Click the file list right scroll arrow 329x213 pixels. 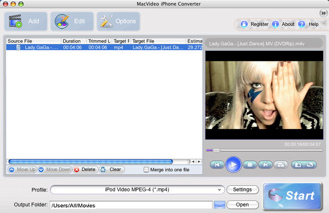pyautogui.click(x=199, y=162)
